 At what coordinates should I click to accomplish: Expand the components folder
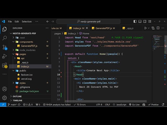[x=26, y=42]
